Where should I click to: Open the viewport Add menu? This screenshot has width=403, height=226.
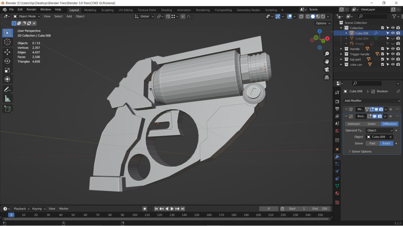coord(69,16)
